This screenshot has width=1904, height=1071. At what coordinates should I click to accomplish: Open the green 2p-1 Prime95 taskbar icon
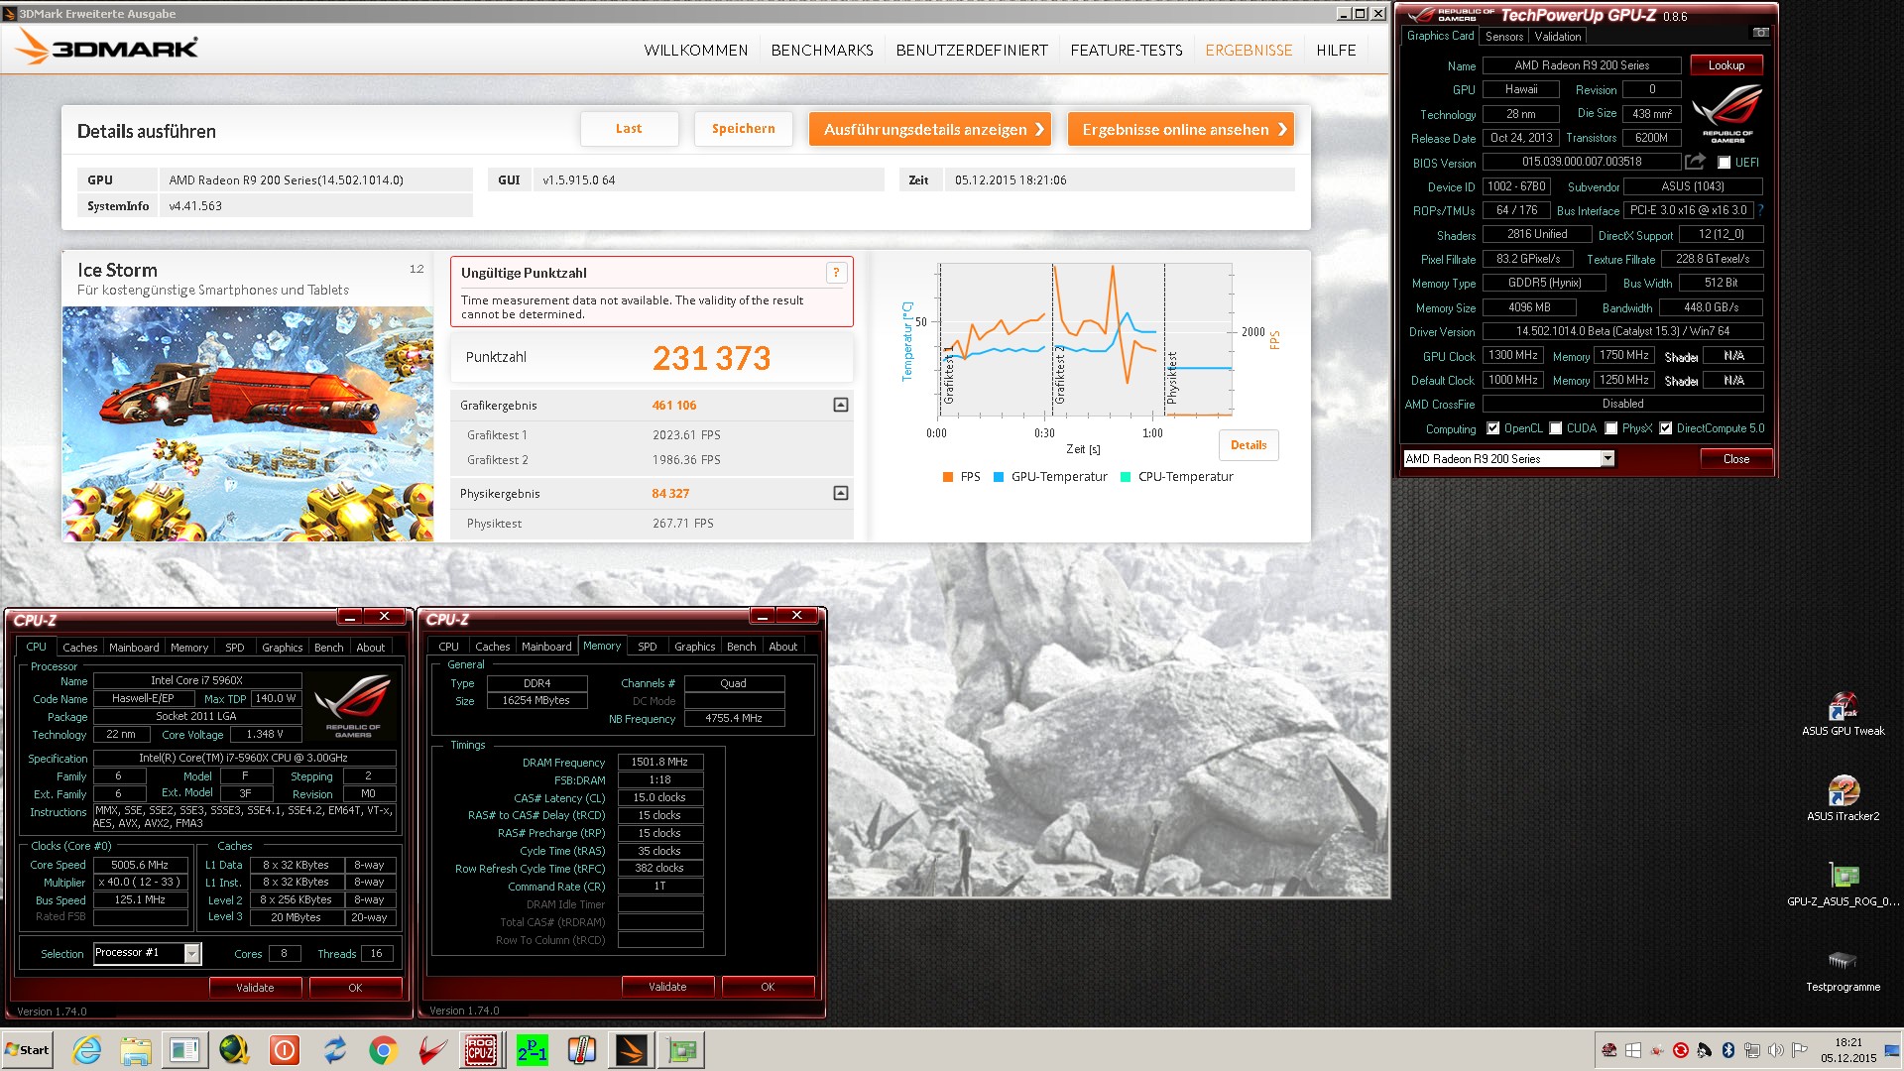point(532,1050)
